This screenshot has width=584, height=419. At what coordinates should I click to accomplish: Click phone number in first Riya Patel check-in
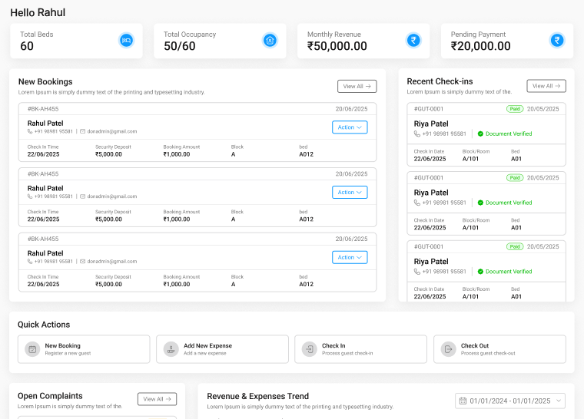tap(440, 134)
